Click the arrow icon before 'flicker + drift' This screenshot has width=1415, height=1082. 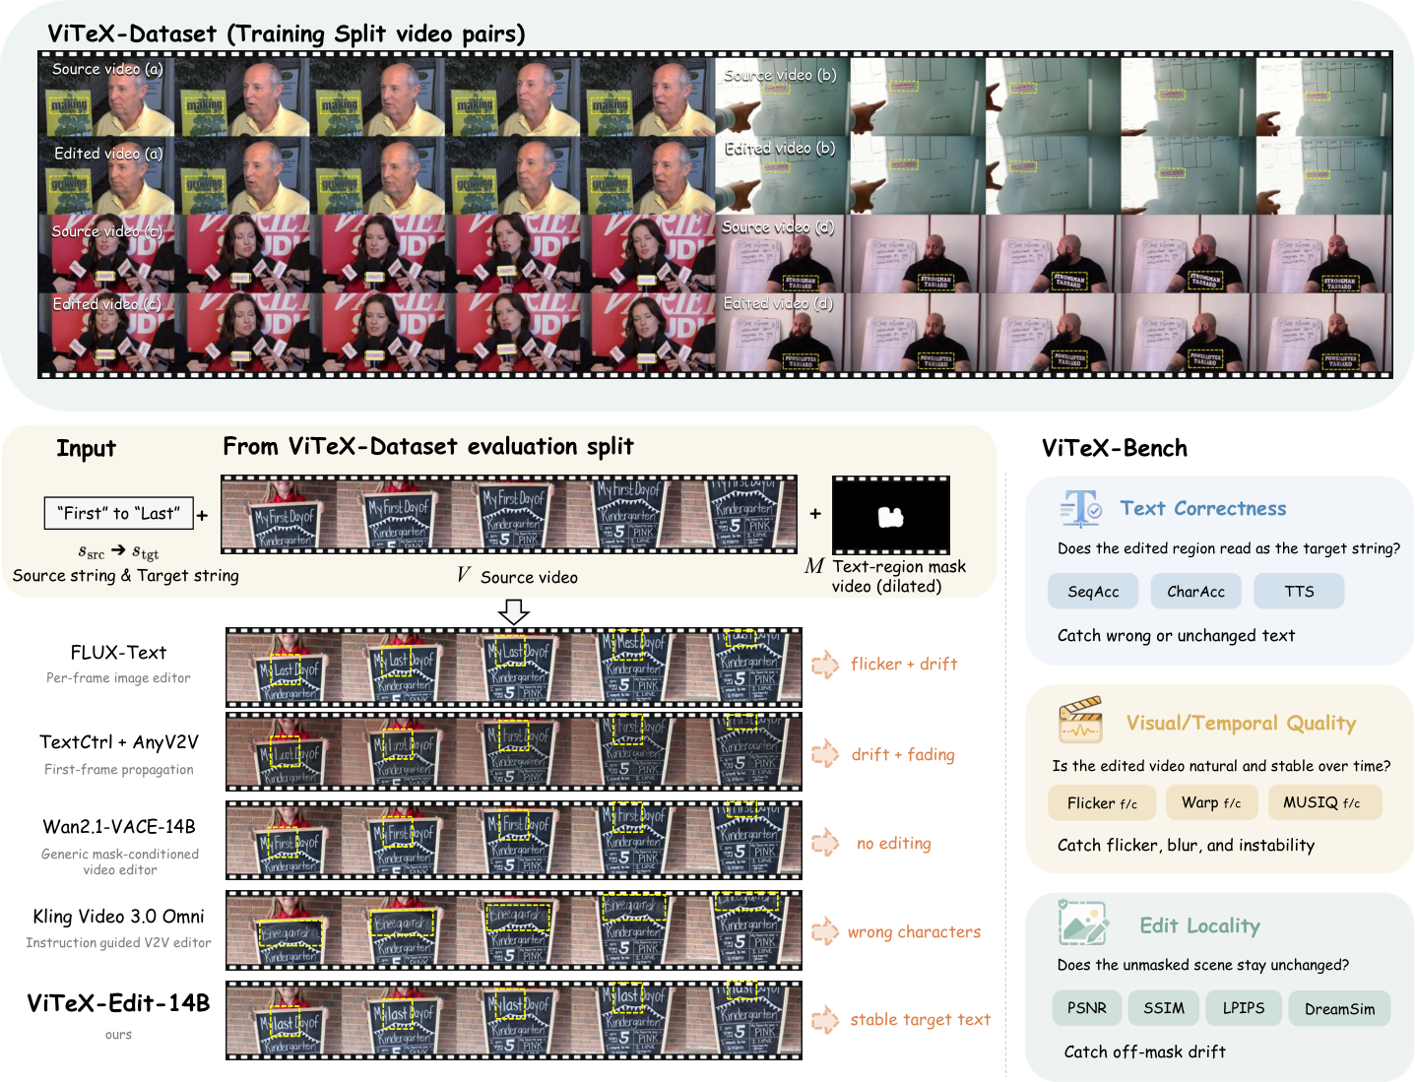coord(825,665)
